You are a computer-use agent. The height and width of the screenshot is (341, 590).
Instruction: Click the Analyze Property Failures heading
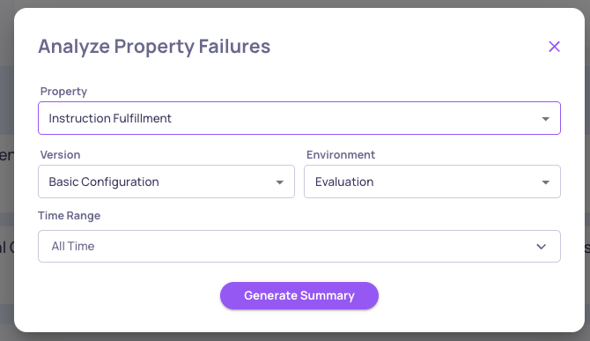coord(154,47)
